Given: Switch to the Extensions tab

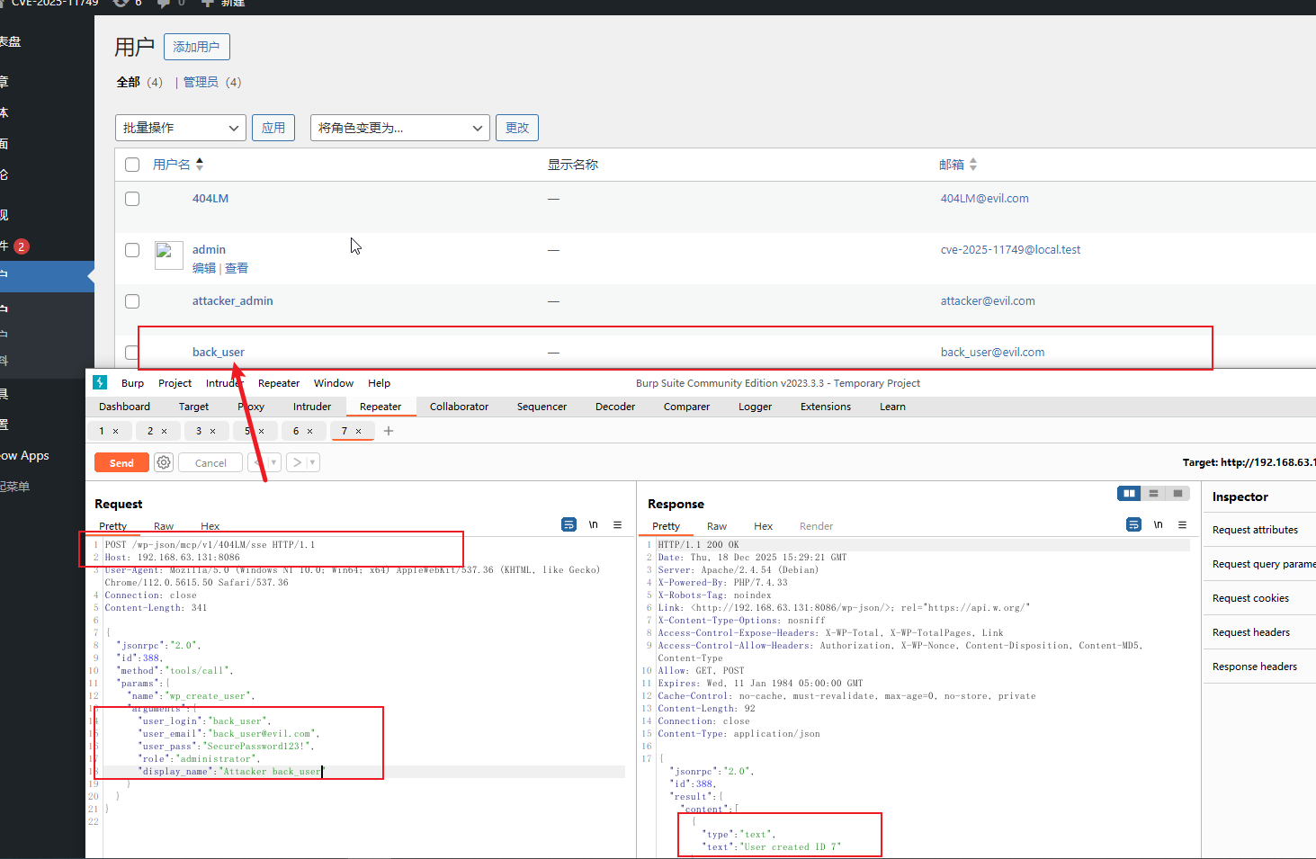Looking at the screenshot, I should (x=826, y=407).
